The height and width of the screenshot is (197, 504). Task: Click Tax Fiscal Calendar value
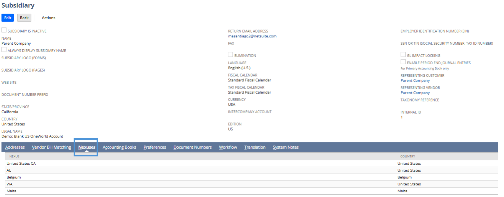click(250, 93)
